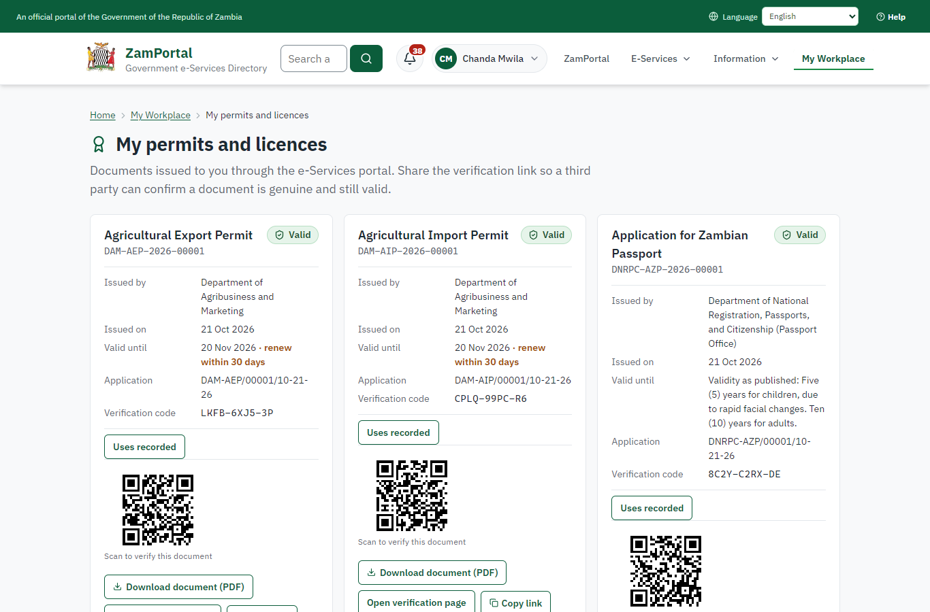The height and width of the screenshot is (612, 930).
Task: Click verification code 8C2Y-C2RX-DE
Action: coord(744,474)
